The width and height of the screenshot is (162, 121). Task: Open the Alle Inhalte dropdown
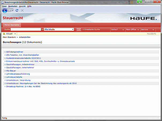click(x=59, y=29)
